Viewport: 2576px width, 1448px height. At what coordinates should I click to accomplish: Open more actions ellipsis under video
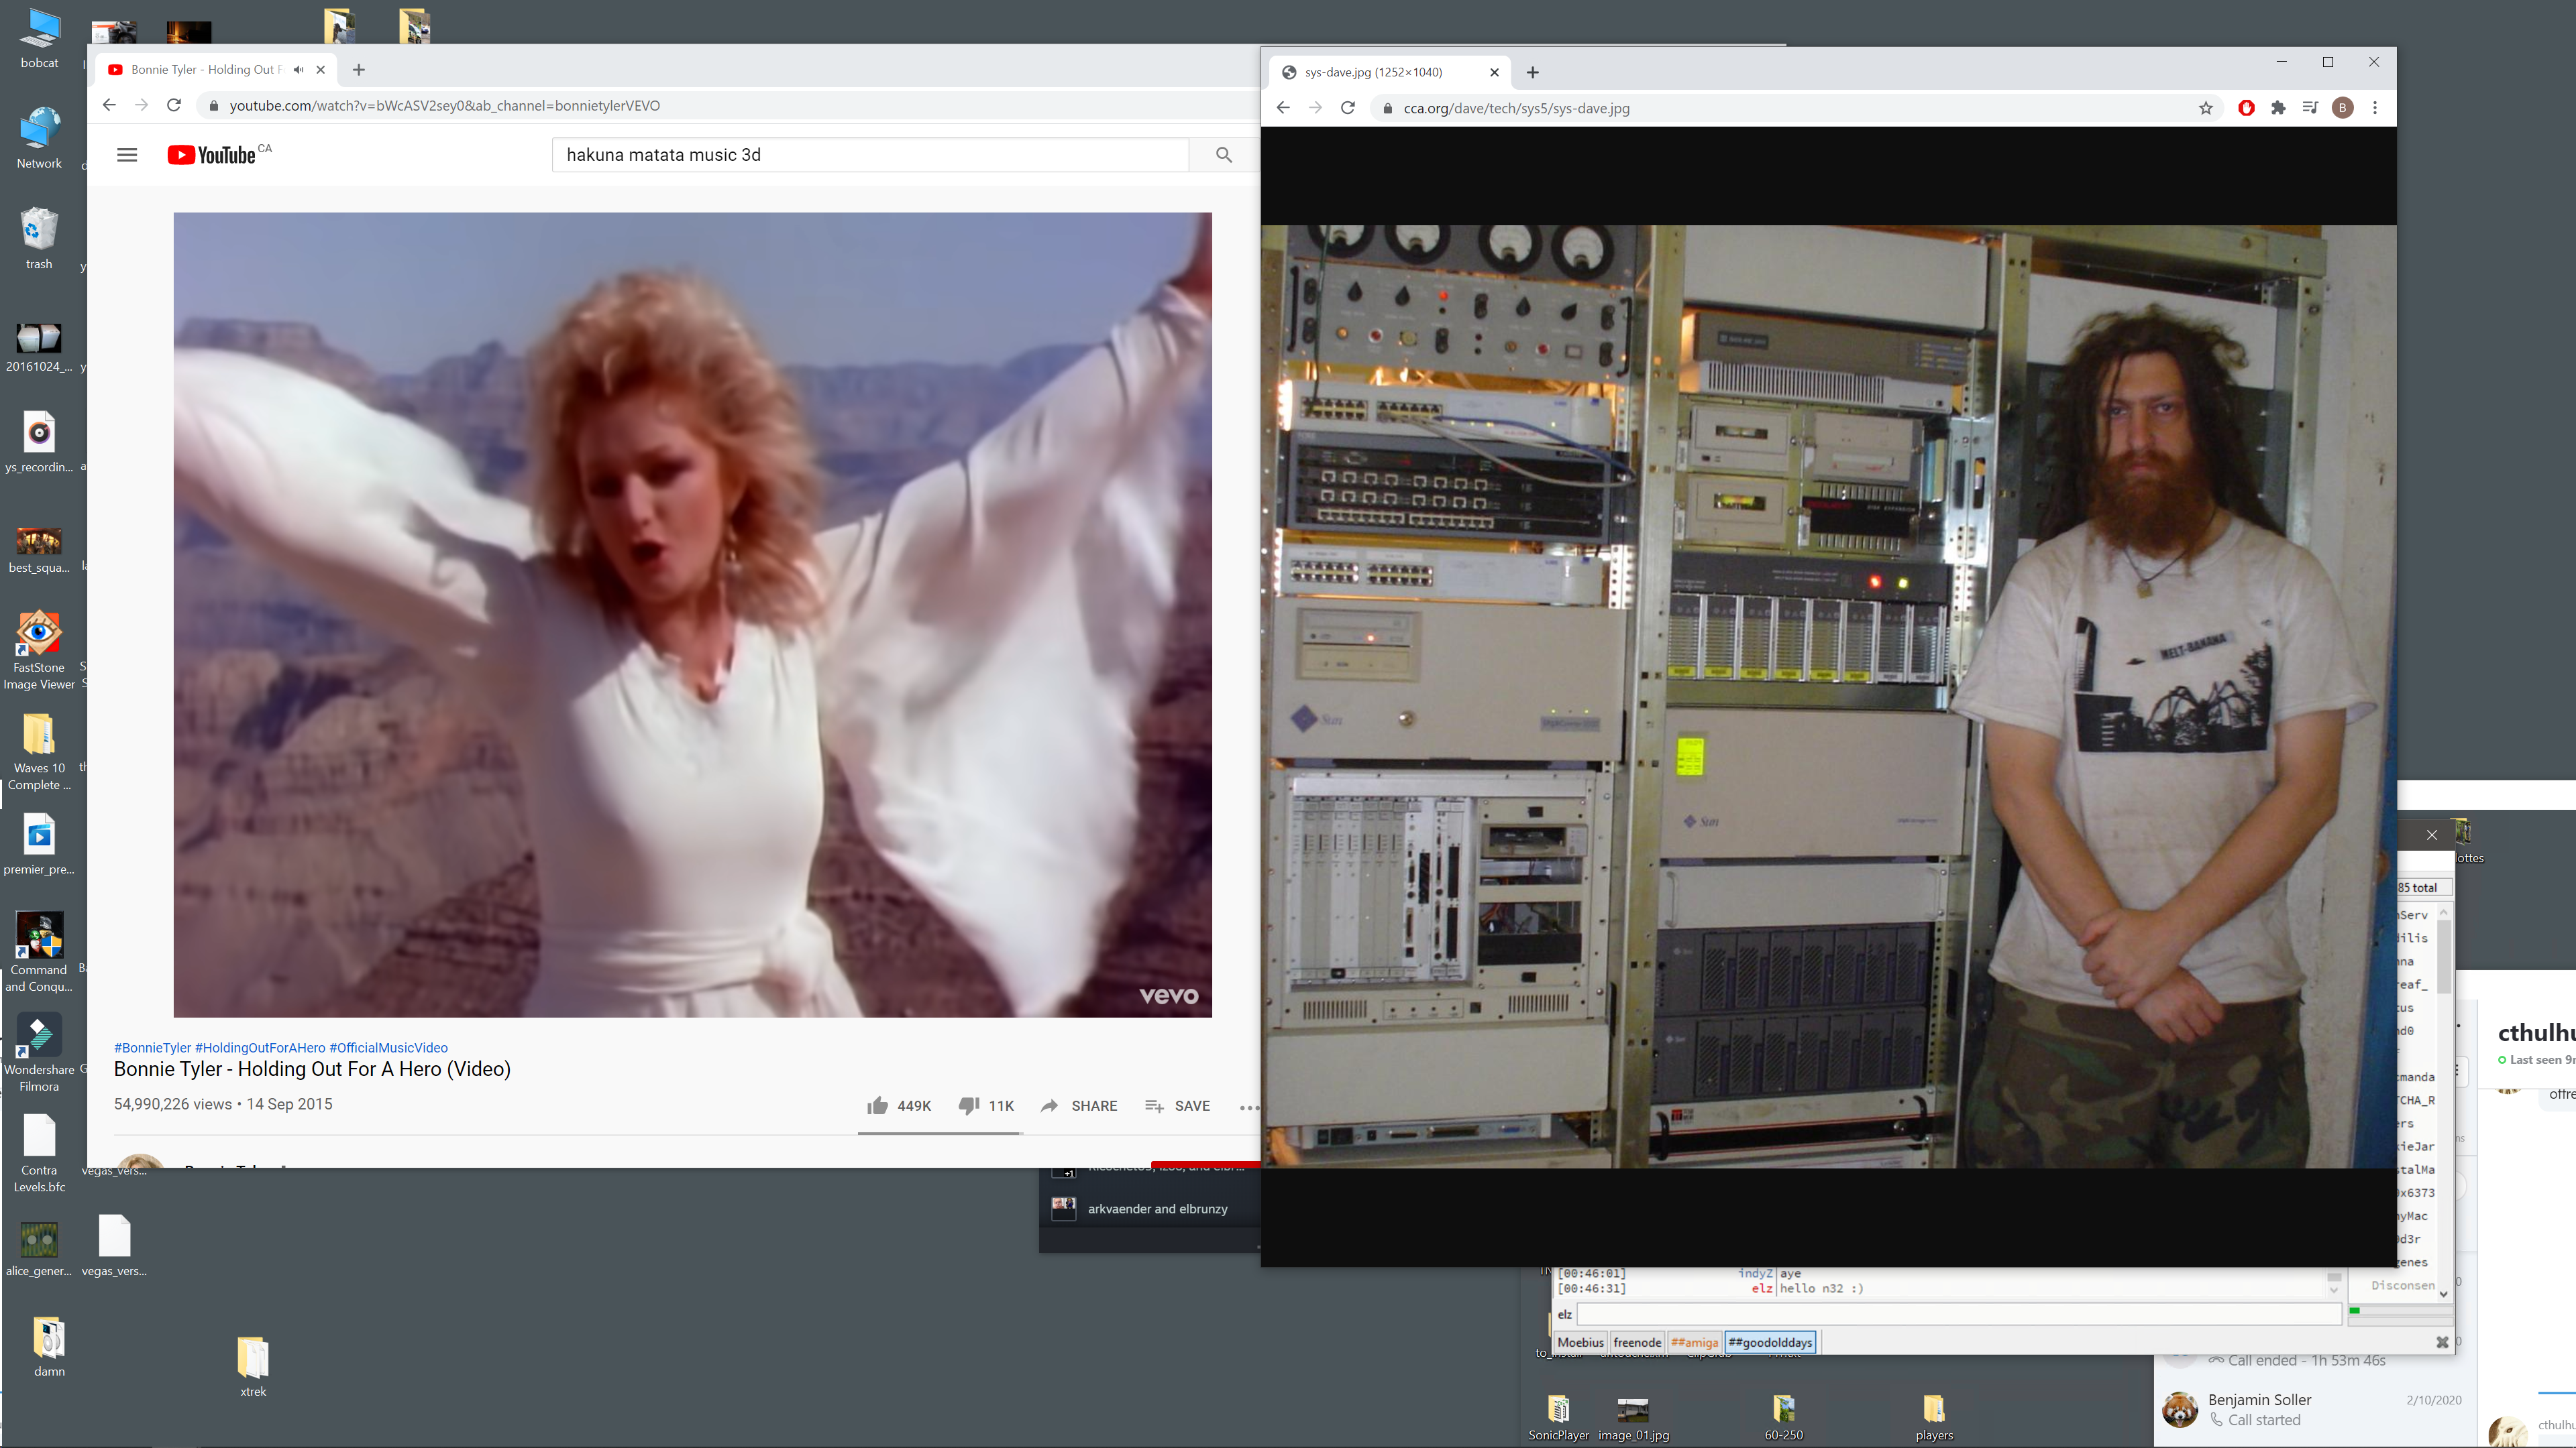click(x=1249, y=1106)
